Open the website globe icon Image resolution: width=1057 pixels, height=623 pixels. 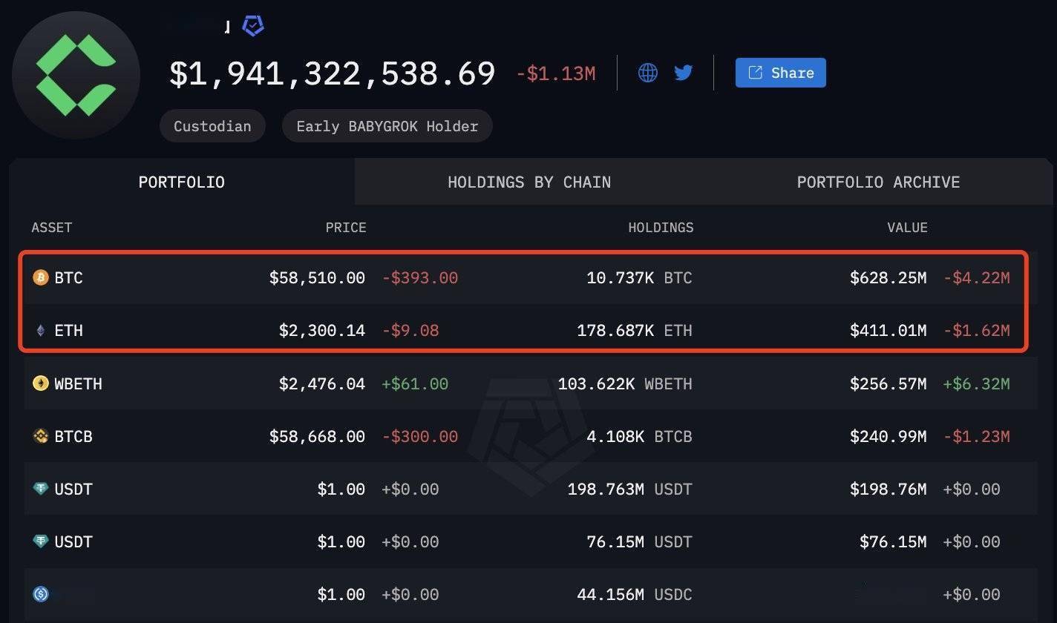[647, 73]
